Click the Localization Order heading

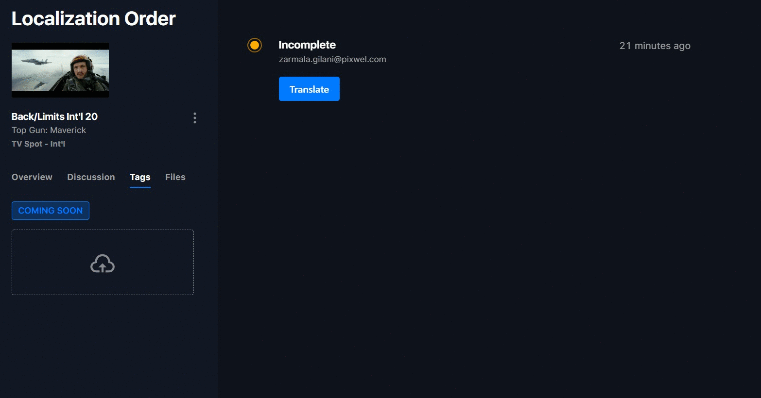coord(93,18)
